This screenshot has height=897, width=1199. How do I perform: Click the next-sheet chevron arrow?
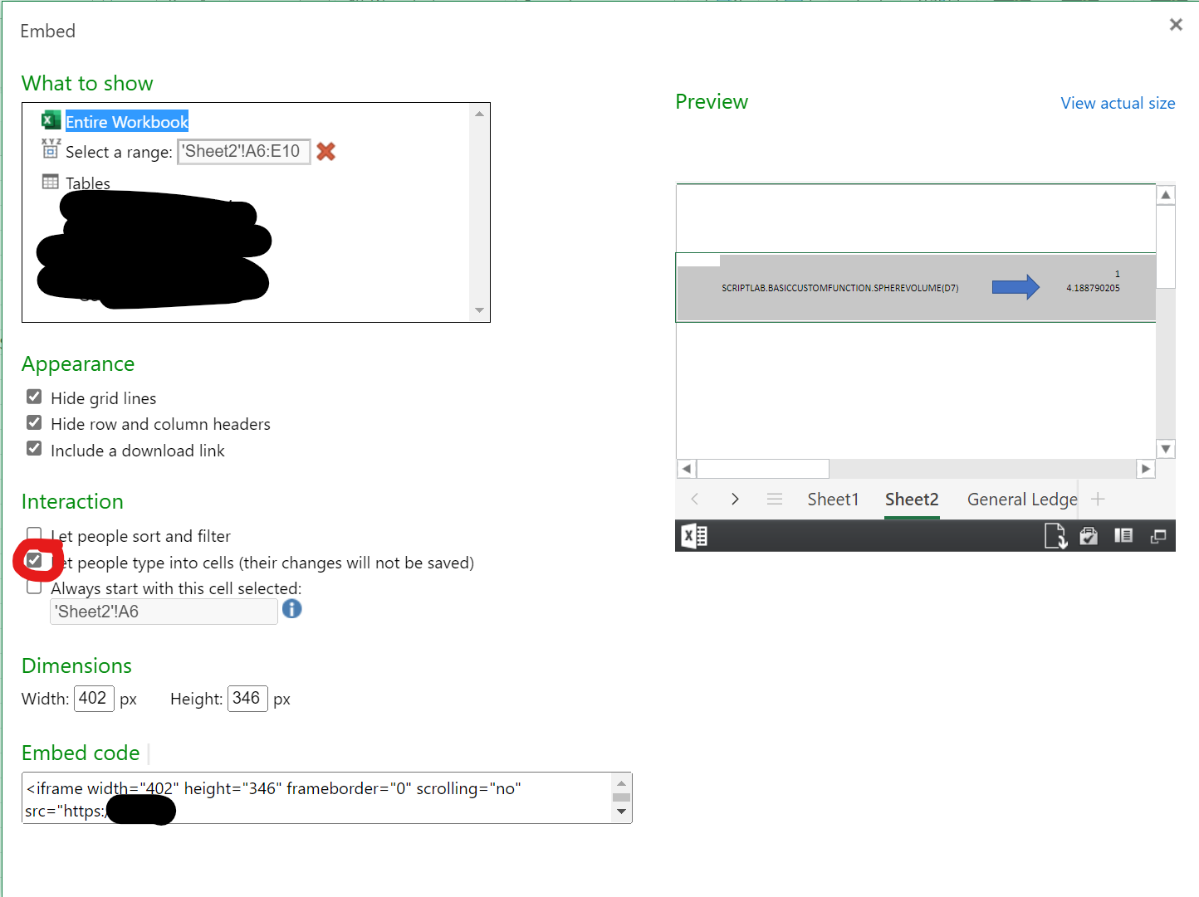(734, 499)
